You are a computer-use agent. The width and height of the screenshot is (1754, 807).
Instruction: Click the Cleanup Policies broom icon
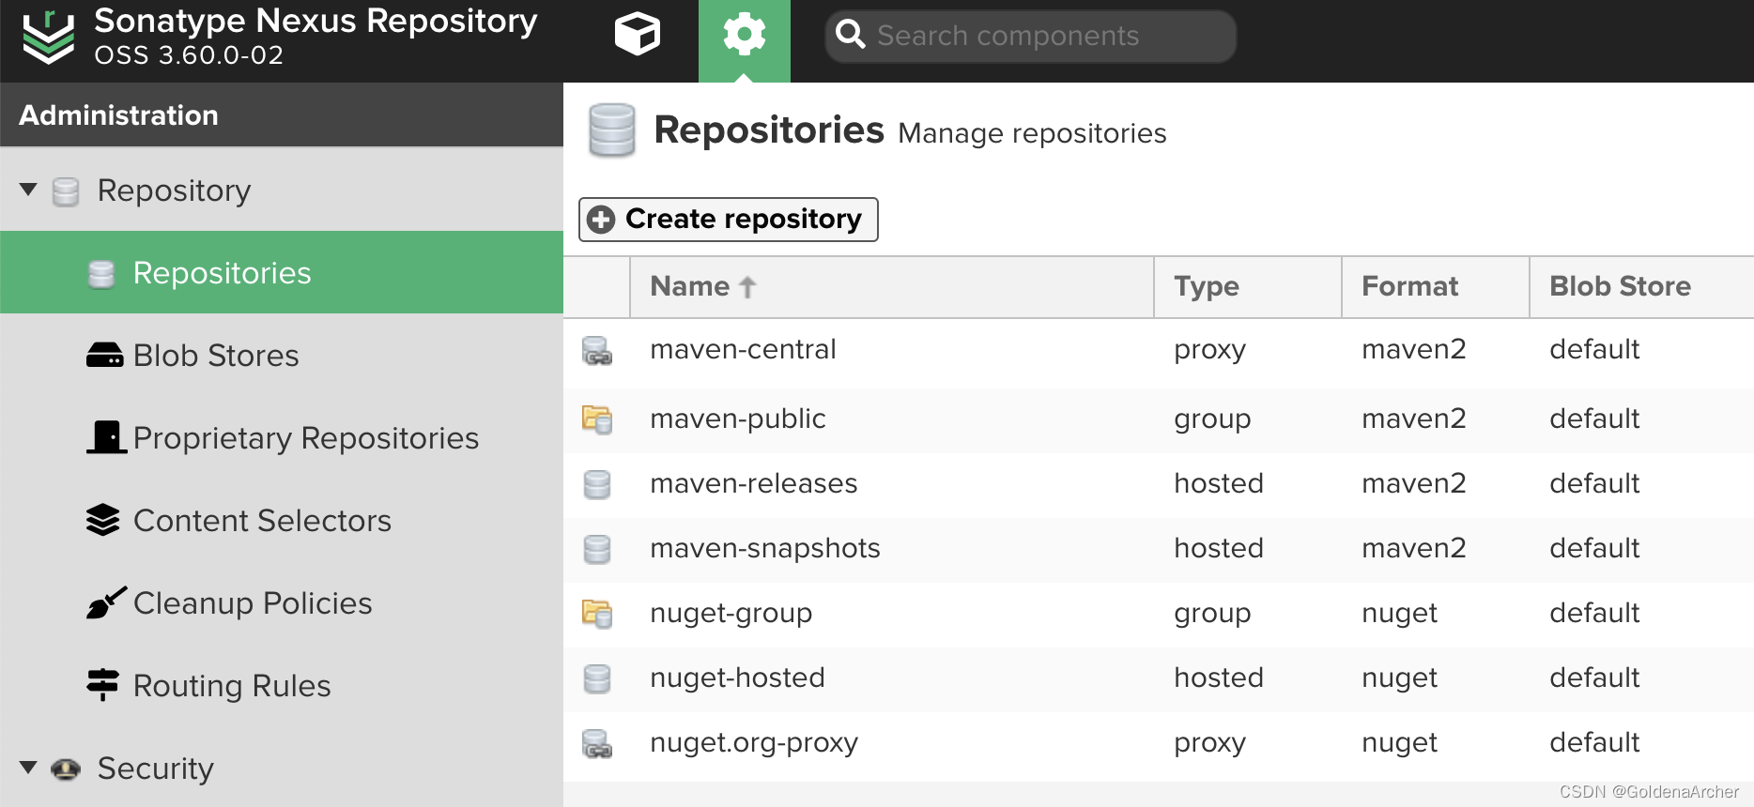coord(106,602)
